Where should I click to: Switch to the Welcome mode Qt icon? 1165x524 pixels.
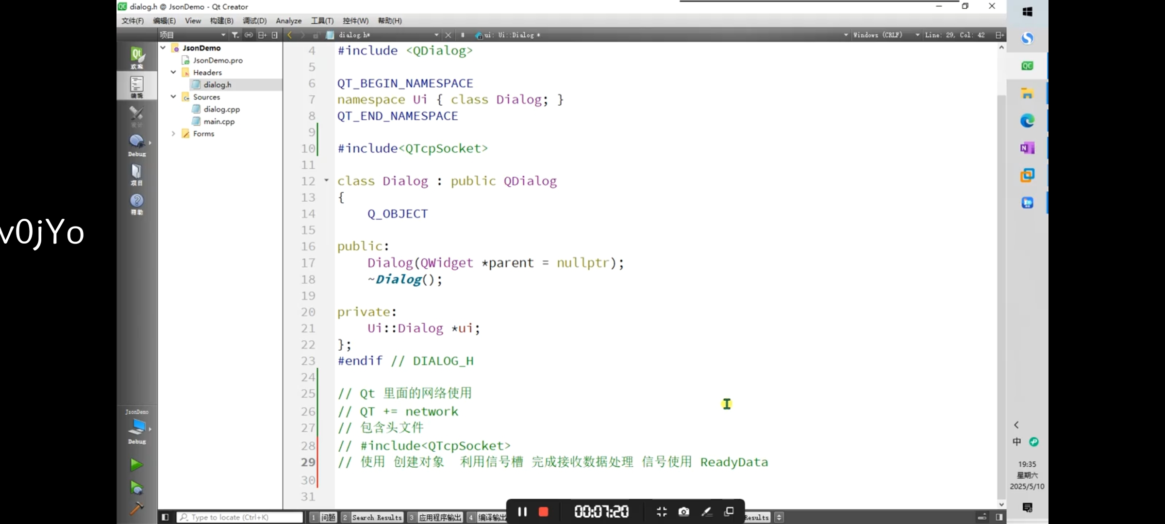(x=137, y=58)
